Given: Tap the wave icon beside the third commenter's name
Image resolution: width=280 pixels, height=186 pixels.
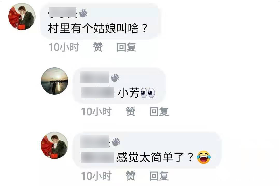Looking at the screenshot, I should click(x=116, y=142).
